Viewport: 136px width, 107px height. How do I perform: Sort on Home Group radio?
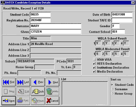112,93
